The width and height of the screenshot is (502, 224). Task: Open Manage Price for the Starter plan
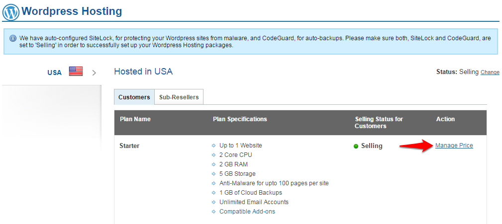pos(454,146)
